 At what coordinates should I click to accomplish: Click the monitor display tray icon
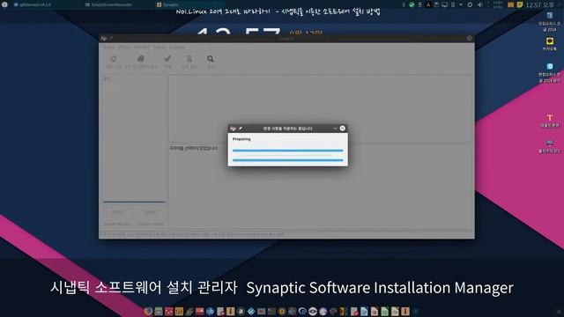click(444, 4)
